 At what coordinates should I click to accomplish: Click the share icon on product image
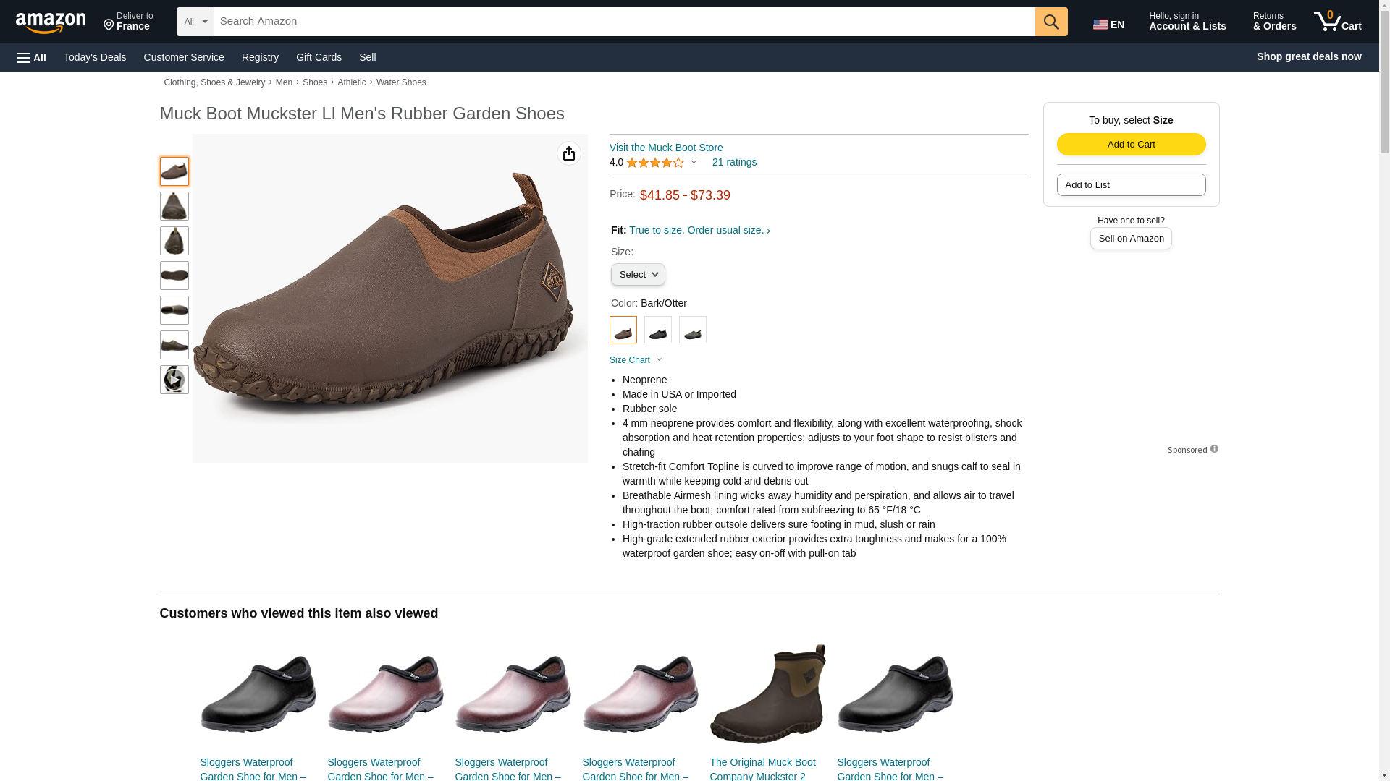[569, 153]
